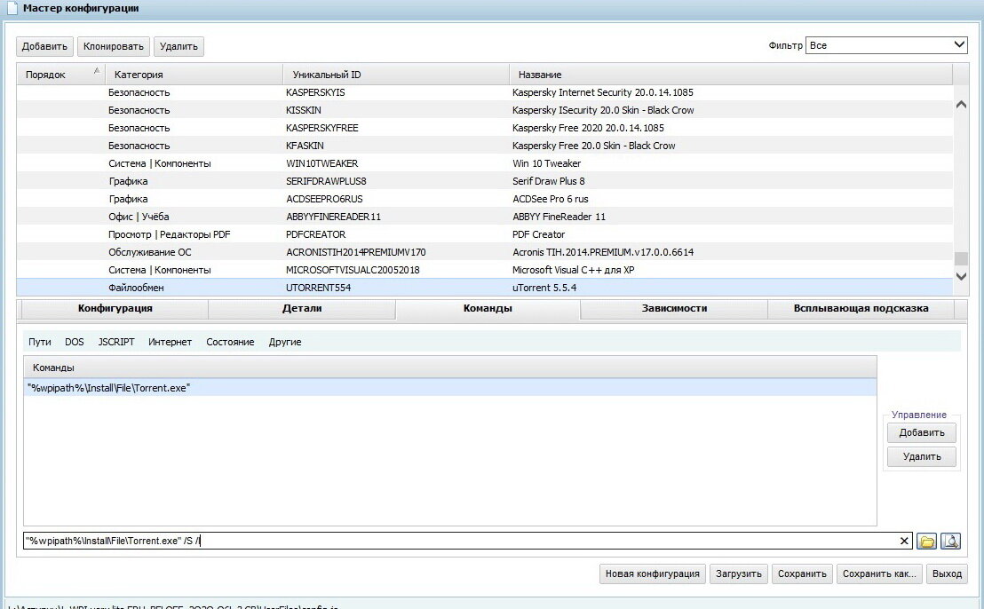Sort the list by the Категория column header
This screenshot has width=984, height=609.
194,75
